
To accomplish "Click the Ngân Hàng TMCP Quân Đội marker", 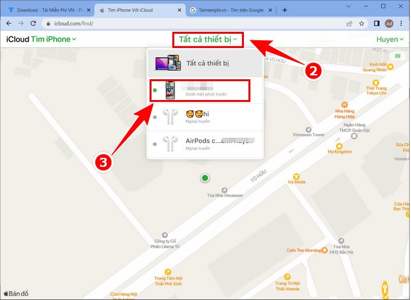I will [x=354, y=136].
